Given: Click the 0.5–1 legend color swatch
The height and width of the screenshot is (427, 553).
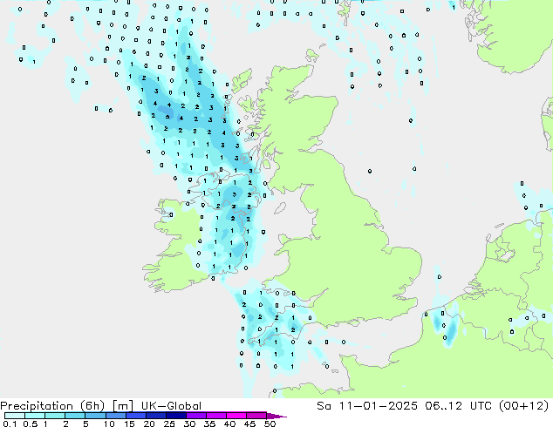Looking at the screenshot, I should click(35, 416).
